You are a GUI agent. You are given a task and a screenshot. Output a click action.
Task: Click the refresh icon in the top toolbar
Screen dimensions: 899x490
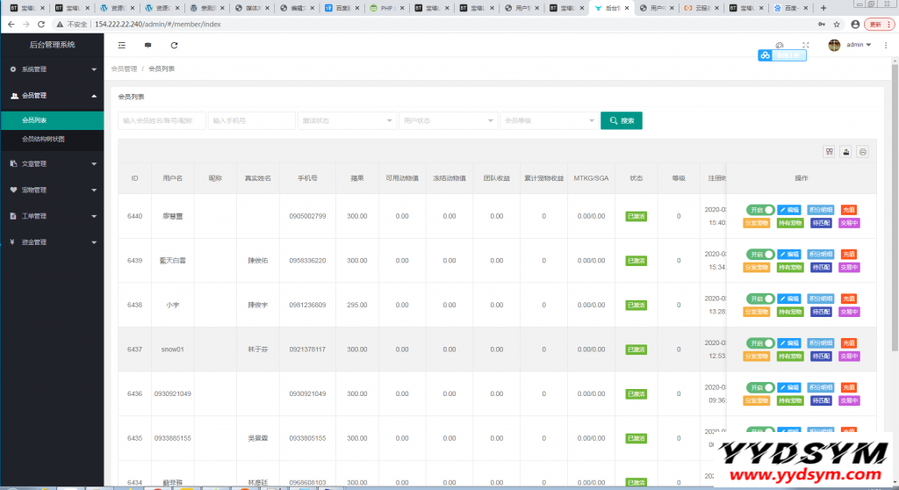point(174,45)
